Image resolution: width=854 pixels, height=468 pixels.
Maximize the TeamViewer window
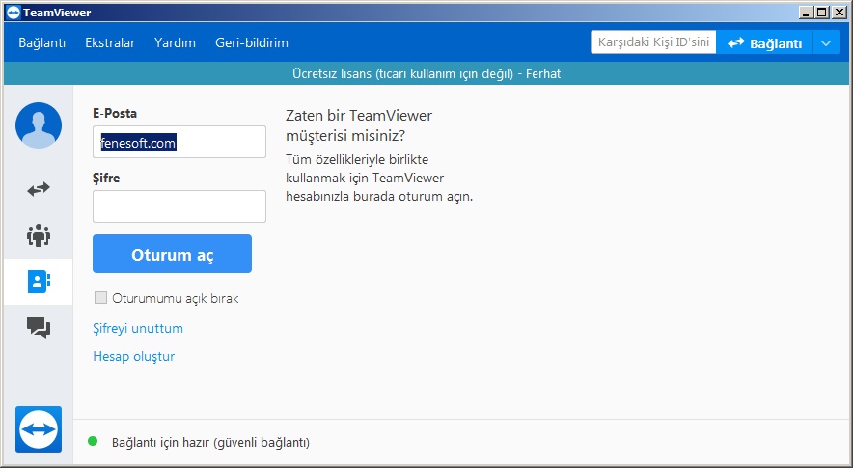click(822, 12)
